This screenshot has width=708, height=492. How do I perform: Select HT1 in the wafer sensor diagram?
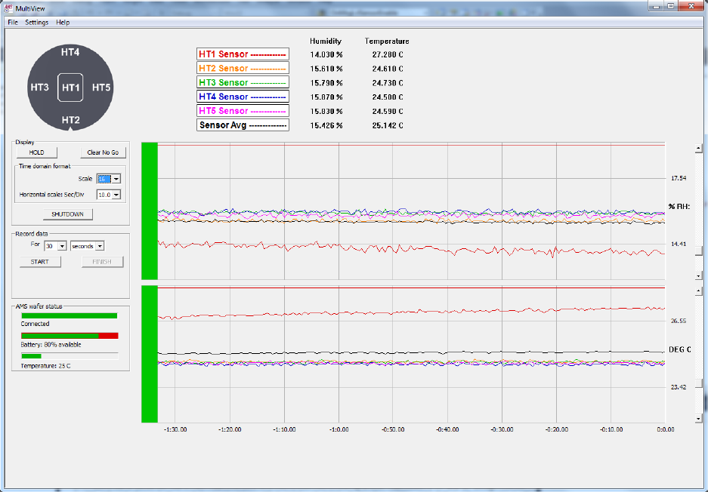[70, 88]
